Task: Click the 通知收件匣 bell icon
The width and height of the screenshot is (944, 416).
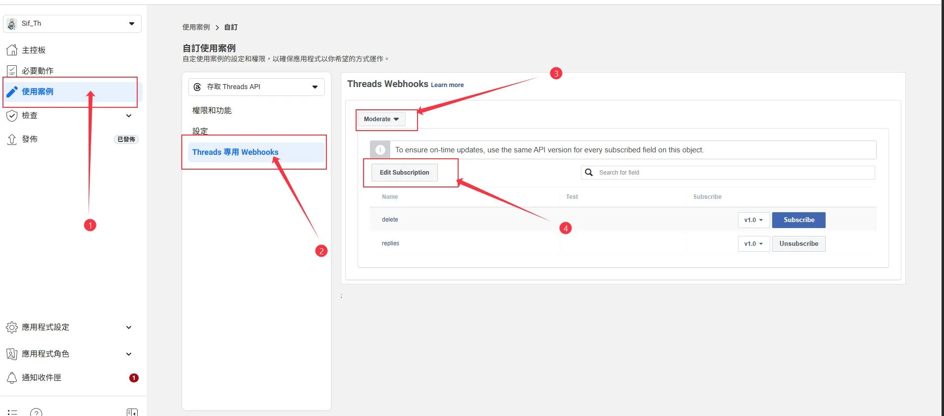Action: click(12, 378)
